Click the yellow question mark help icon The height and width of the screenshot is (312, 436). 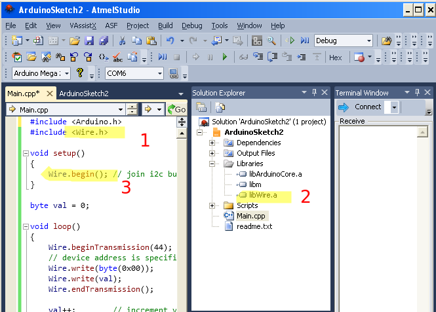coord(80,73)
